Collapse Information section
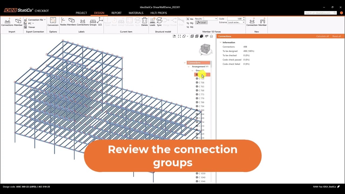This screenshot has width=345, height=194. (x=220, y=42)
